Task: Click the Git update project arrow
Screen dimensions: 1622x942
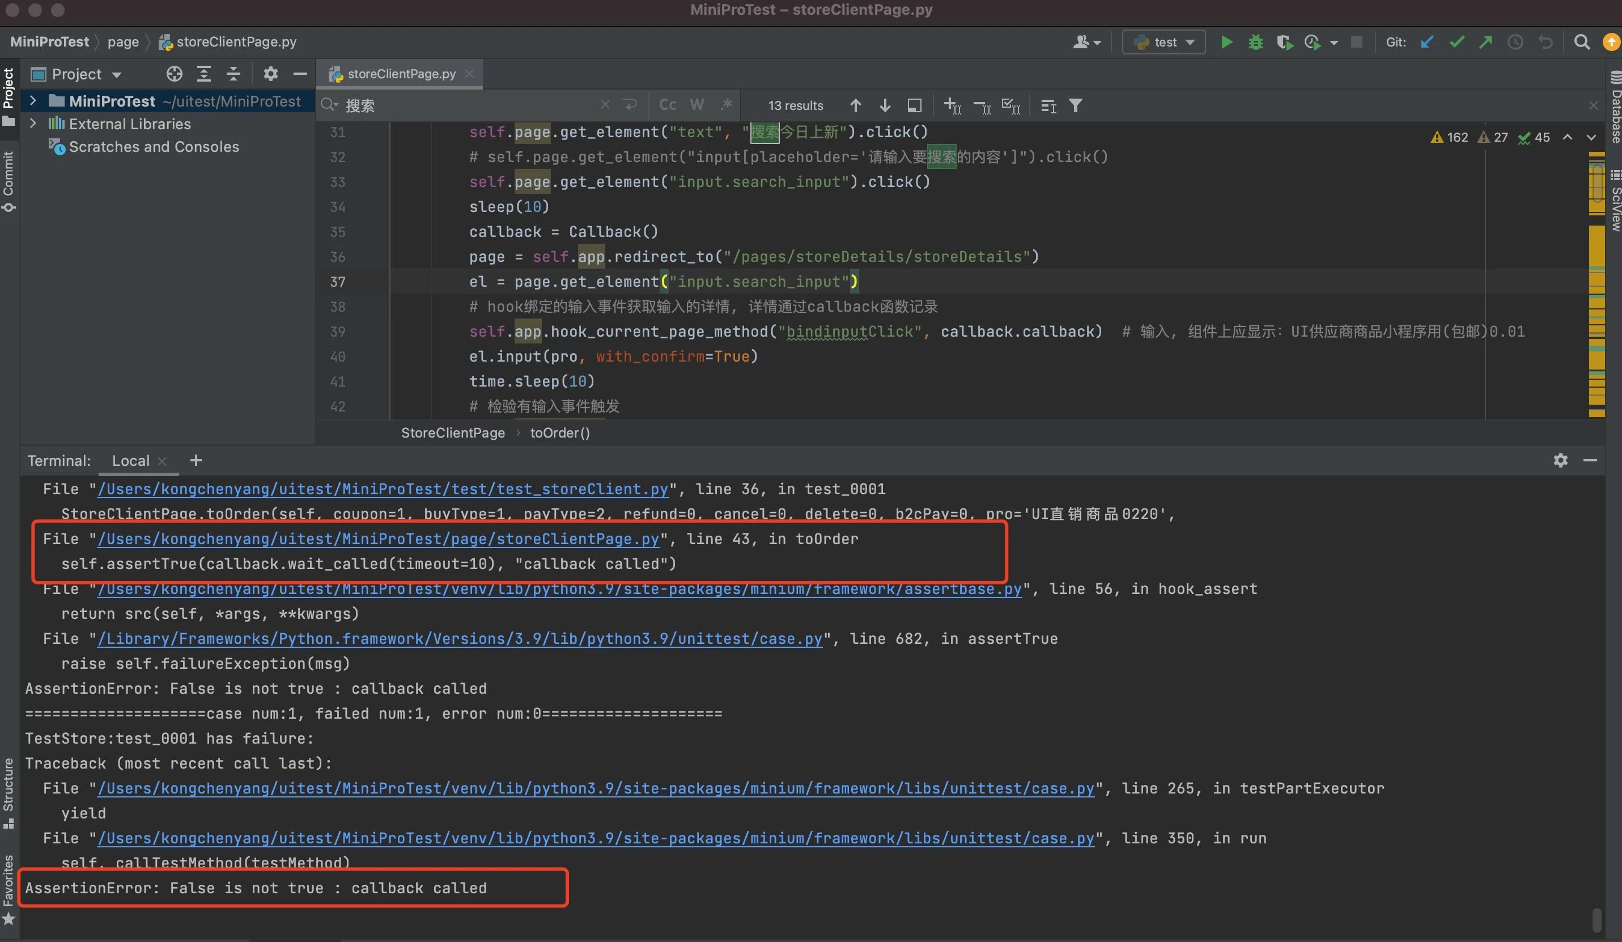Action: pos(1427,43)
